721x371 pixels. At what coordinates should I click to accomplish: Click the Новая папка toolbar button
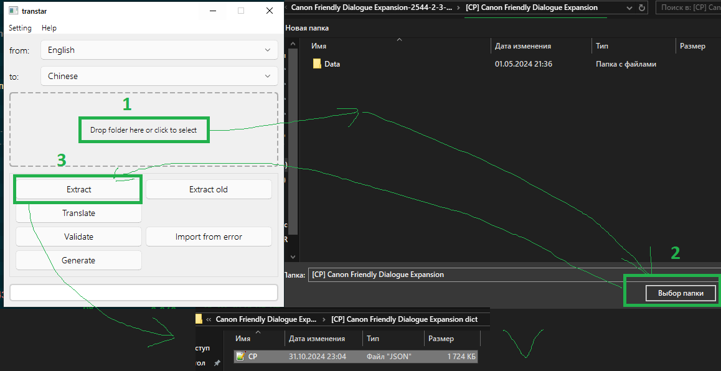coord(307,28)
